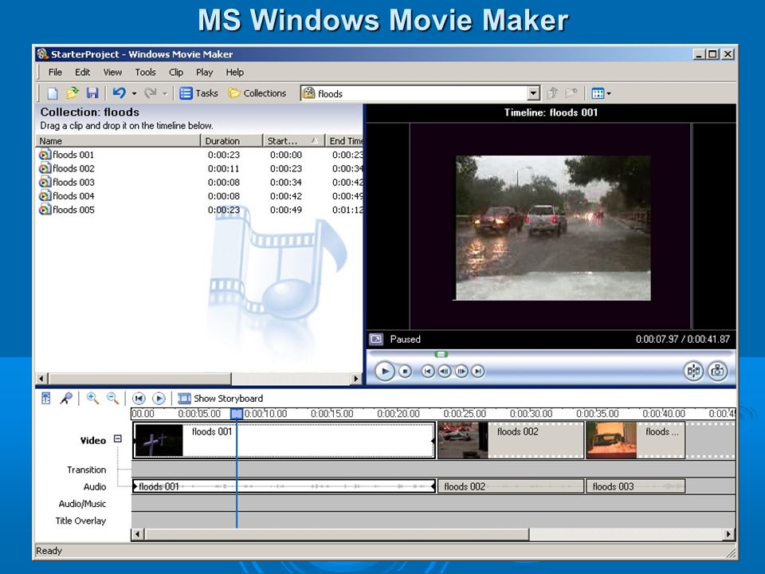
Task: Click the preview Back button
Action: [428, 372]
